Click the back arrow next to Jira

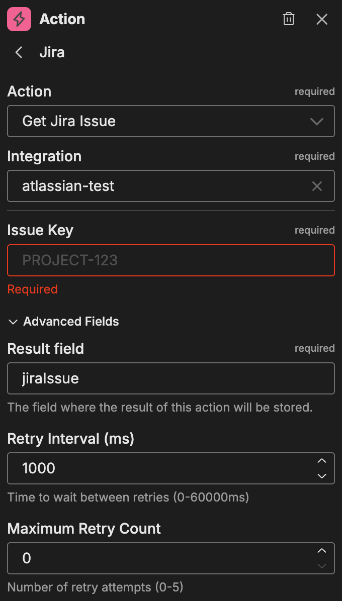18,52
